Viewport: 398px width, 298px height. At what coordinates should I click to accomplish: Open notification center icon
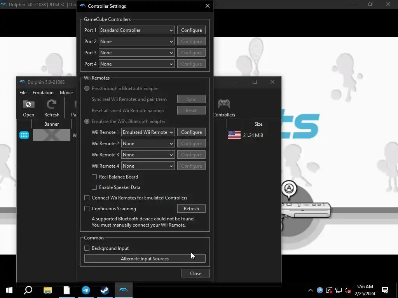click(x=385, y=290)
